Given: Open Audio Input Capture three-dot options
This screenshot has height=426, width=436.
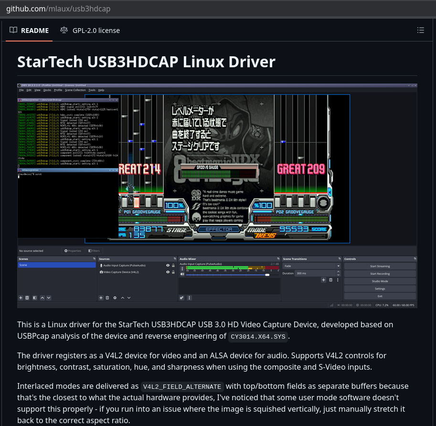Looking at the screenshot, I should (182, 269).
